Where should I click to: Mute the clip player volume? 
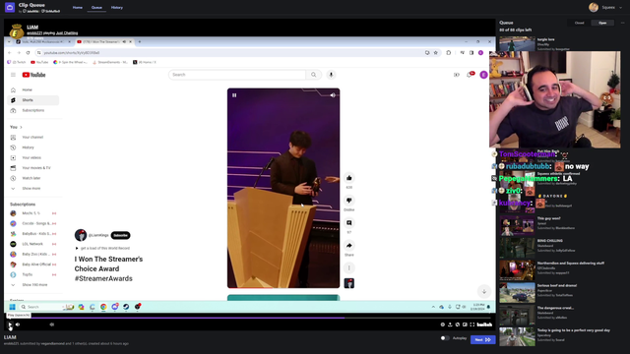tap(18, 324)
